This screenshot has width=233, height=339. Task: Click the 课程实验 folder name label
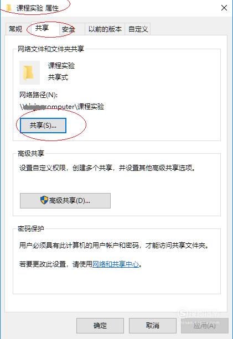[61, 65]
